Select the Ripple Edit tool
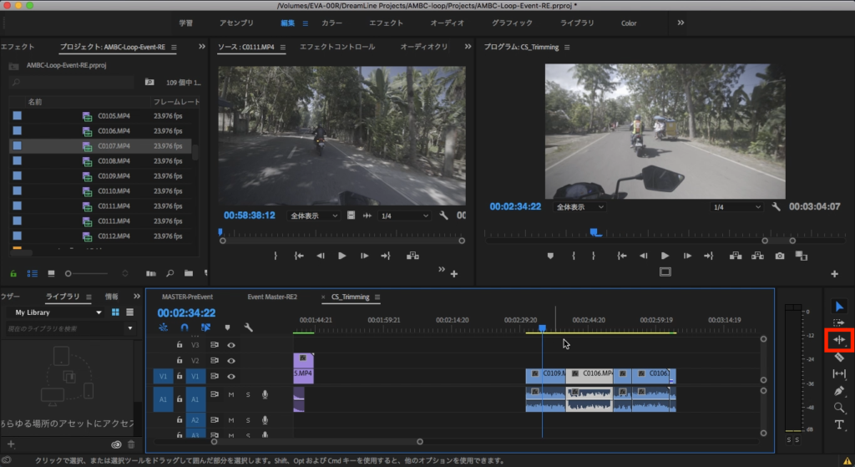The width and height of the screenshot is (855, 467). coord(839,340)
